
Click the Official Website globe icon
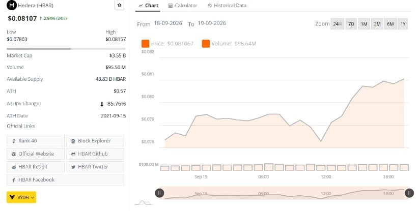coord(14,154)
